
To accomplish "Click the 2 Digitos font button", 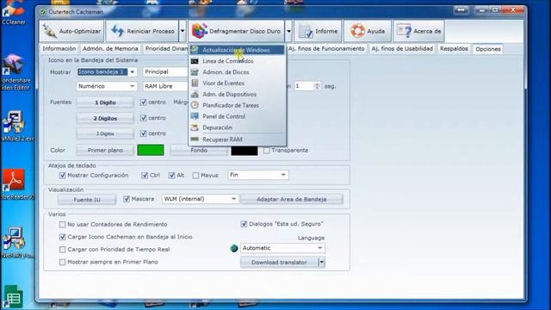I will click(105, 119).
